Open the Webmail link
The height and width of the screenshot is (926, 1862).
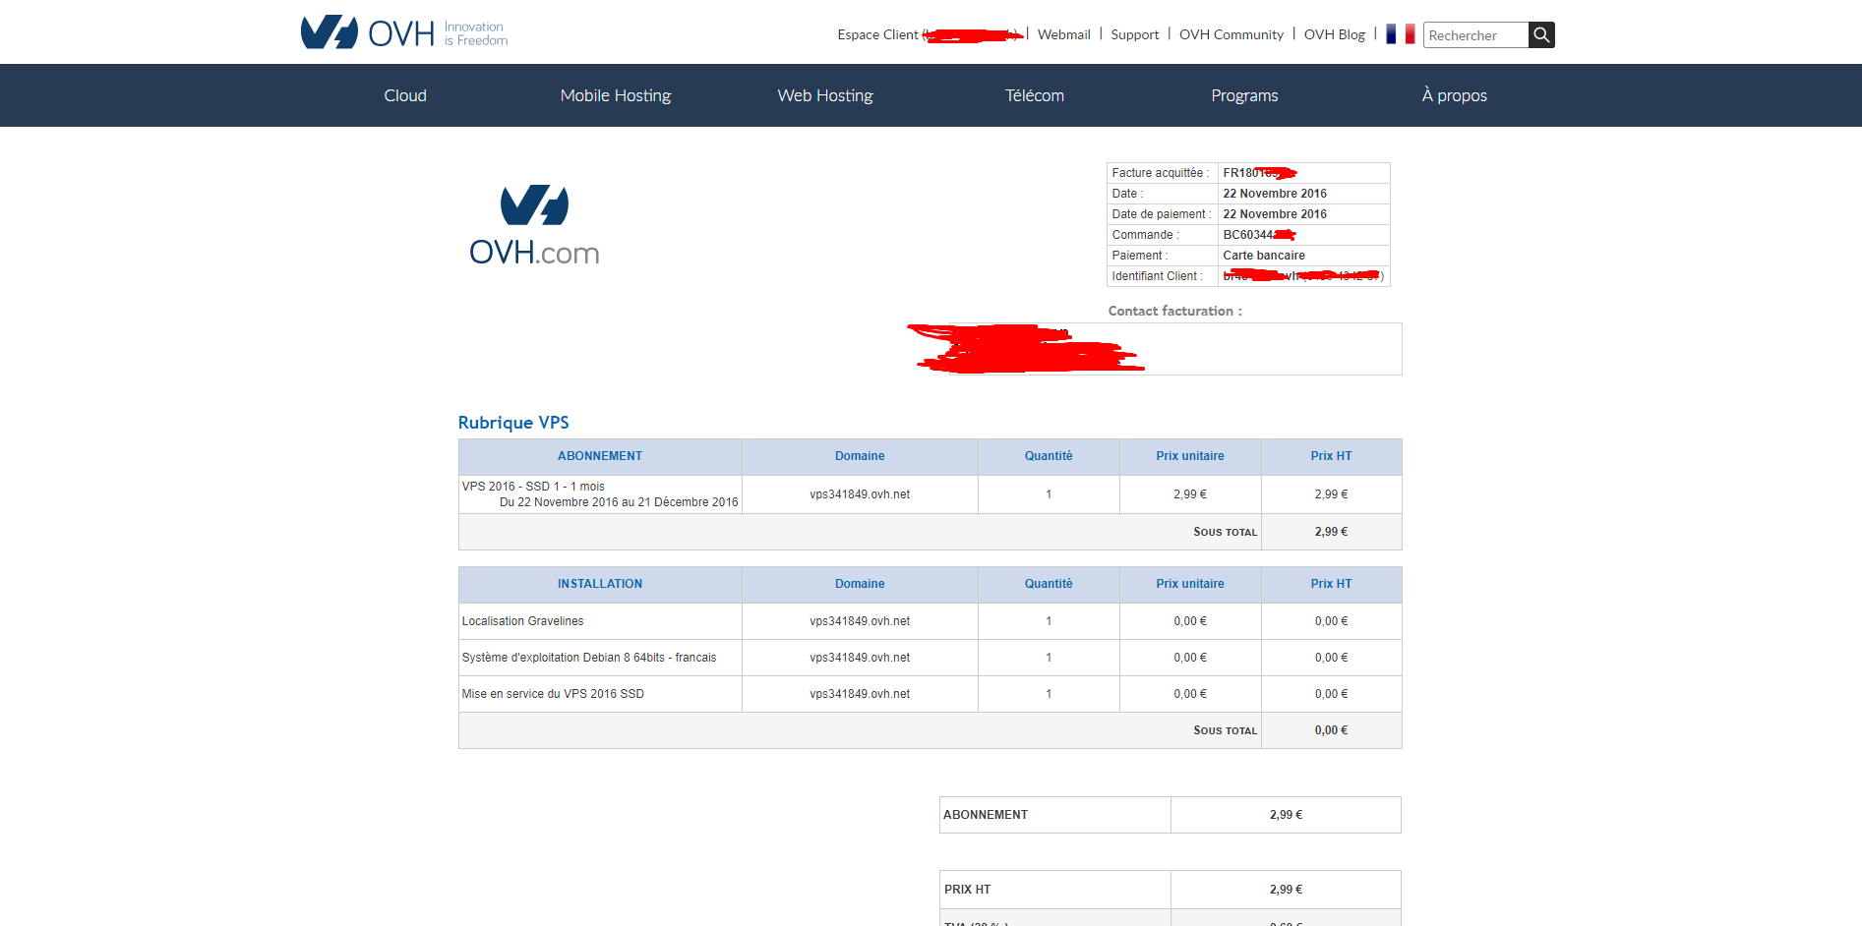coord(1064,34)
